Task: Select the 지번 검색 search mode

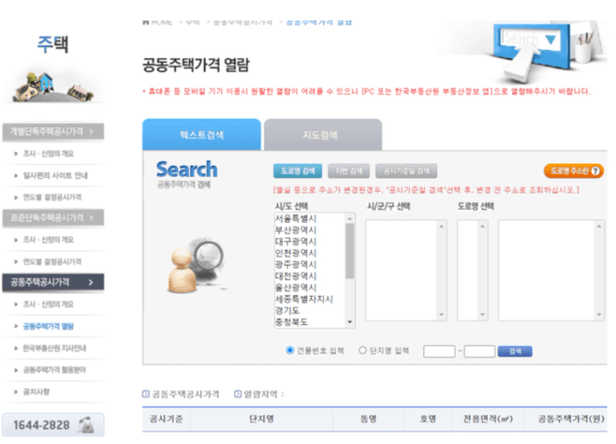Action: click(x=349, y=171)
